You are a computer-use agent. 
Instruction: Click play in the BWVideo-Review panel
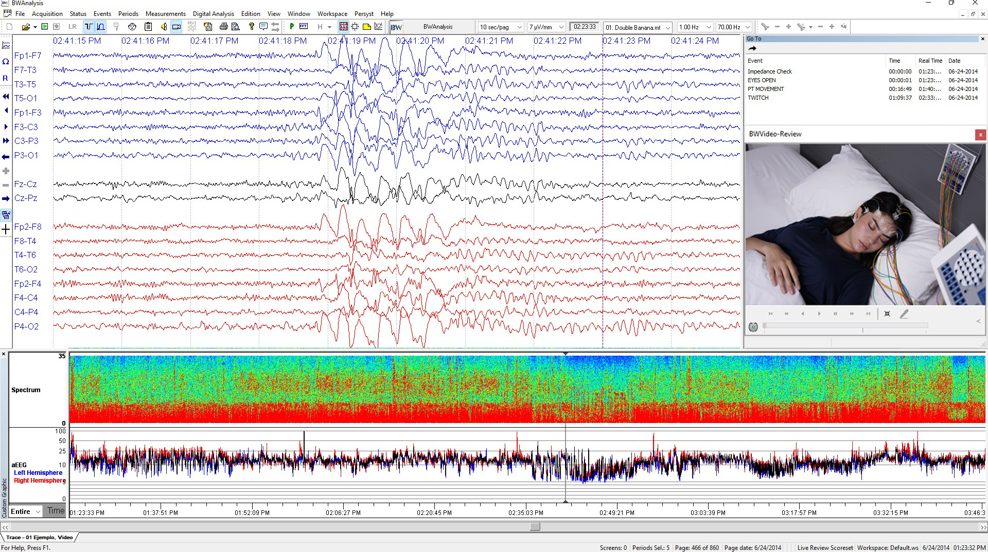pyautogui.click(x=819, y=314)
